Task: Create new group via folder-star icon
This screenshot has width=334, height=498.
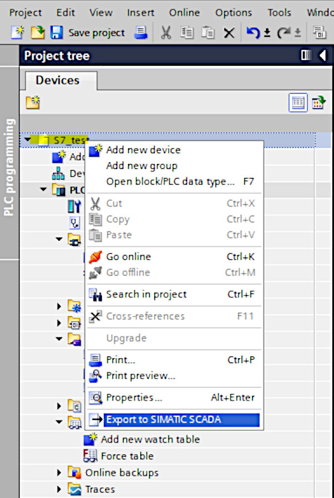Action: click(33, 102)
